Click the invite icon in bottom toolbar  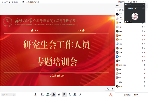pos(59,94)
